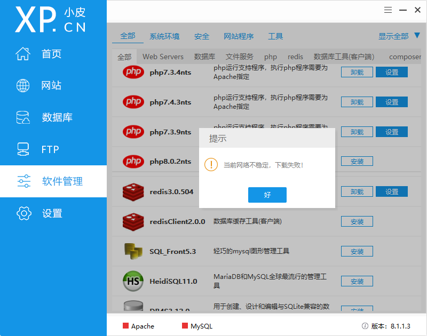Open the 网站 globe icon in sidebar
Screen dimensions: 427x336
[23, 85]
